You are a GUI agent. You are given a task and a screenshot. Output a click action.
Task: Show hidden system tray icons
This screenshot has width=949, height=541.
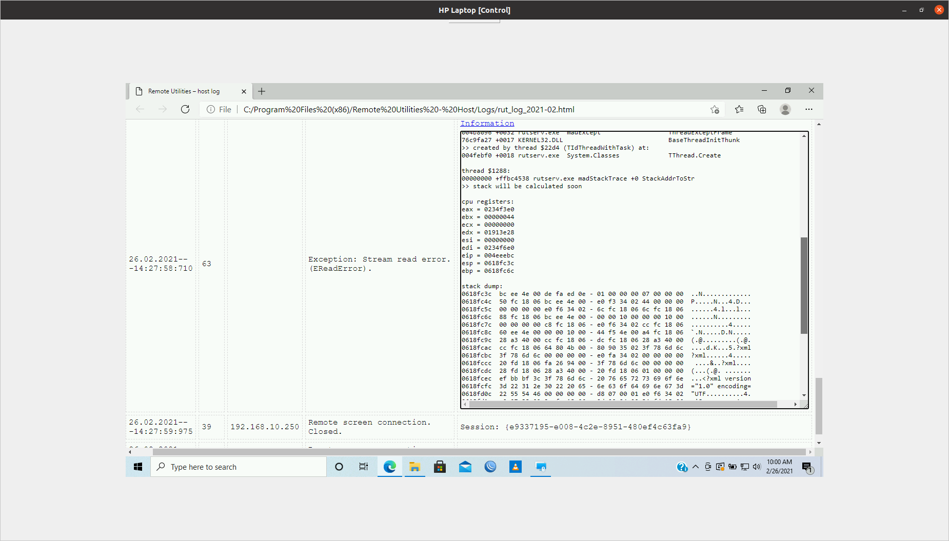coord(696,467)
